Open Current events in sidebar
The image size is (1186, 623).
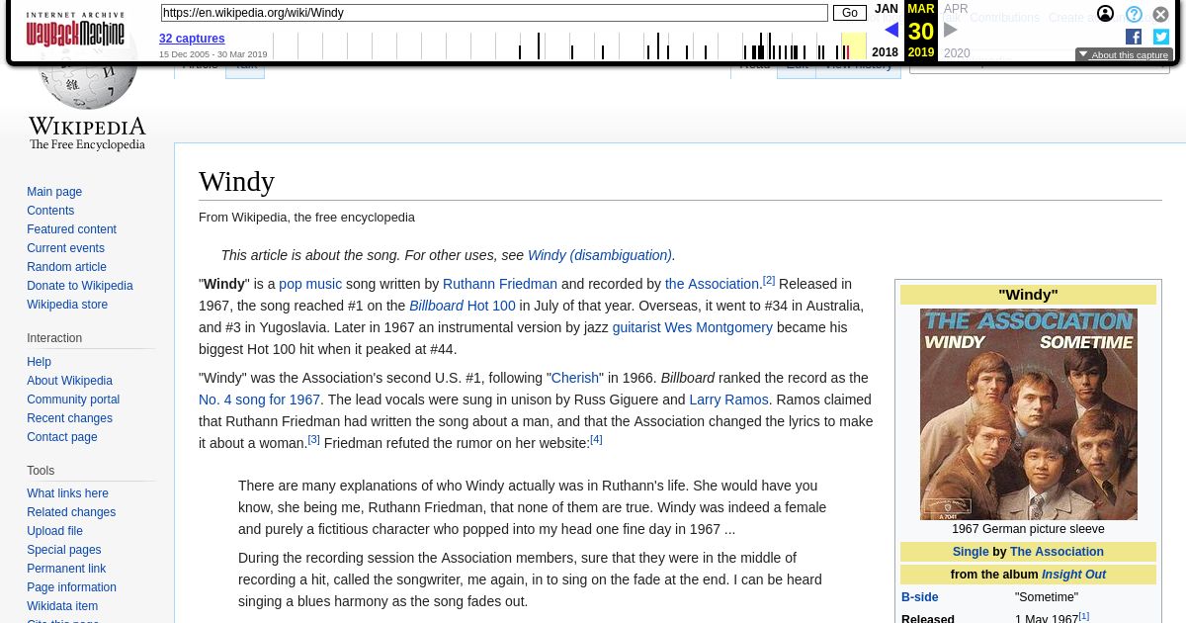coord(65,248)
